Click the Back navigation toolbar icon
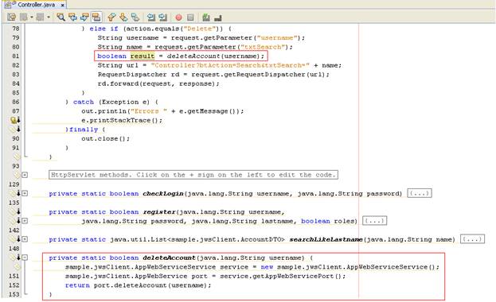The width and height of the screenshot is (496, 302). click(24, 17)
